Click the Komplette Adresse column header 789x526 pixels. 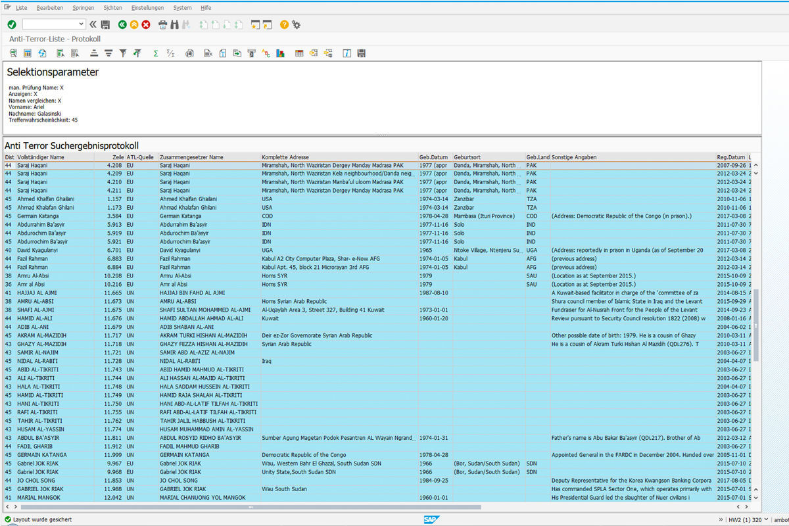pos(339,157)
